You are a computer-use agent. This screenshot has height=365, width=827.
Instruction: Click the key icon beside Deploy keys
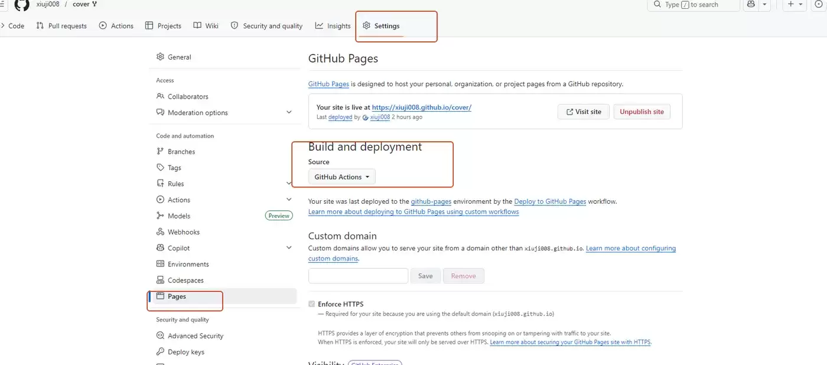pos(160,351)
